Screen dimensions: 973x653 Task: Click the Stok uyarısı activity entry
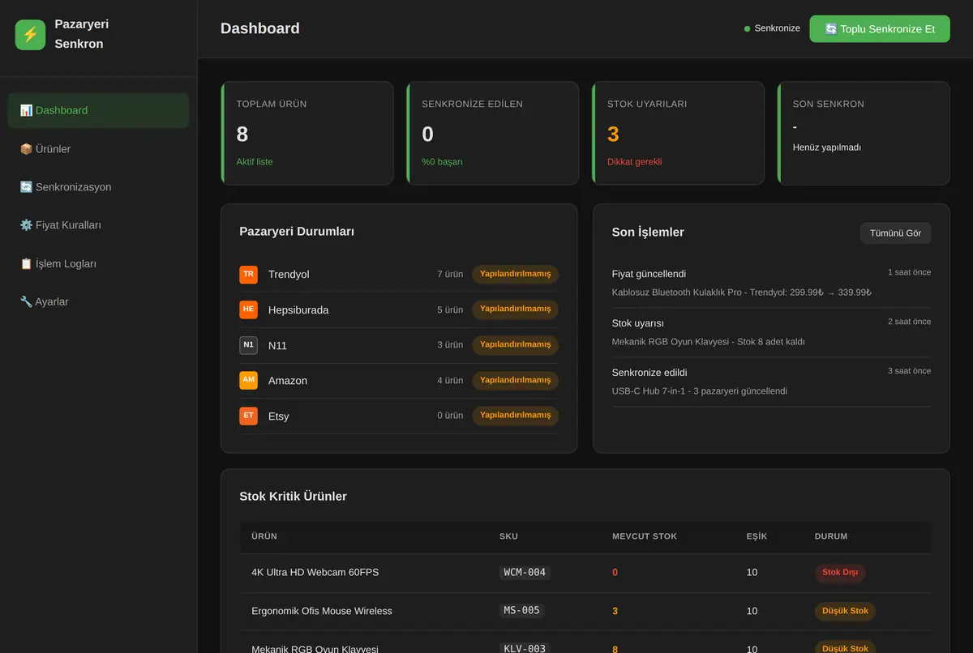point(771,332)
